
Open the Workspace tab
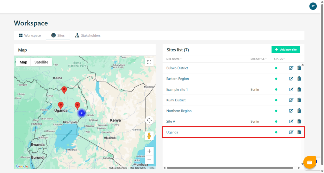click(30, 35)
